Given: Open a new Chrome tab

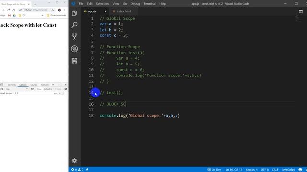Looking at the screenshot, I should pyautogui.click(x=35, y=4).
